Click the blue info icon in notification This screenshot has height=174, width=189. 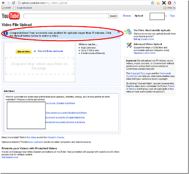click(x=6, y=33)
